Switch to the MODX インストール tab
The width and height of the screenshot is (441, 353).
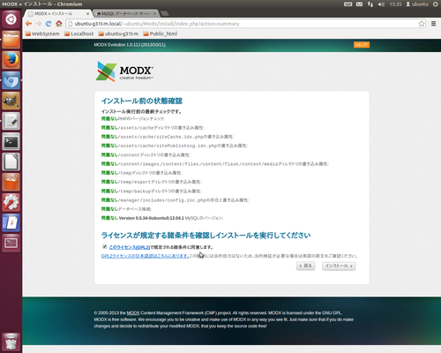coord(57,13)
